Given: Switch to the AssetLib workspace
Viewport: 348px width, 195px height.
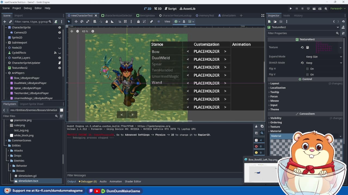Looking at the screenshot, I should 187,9.
